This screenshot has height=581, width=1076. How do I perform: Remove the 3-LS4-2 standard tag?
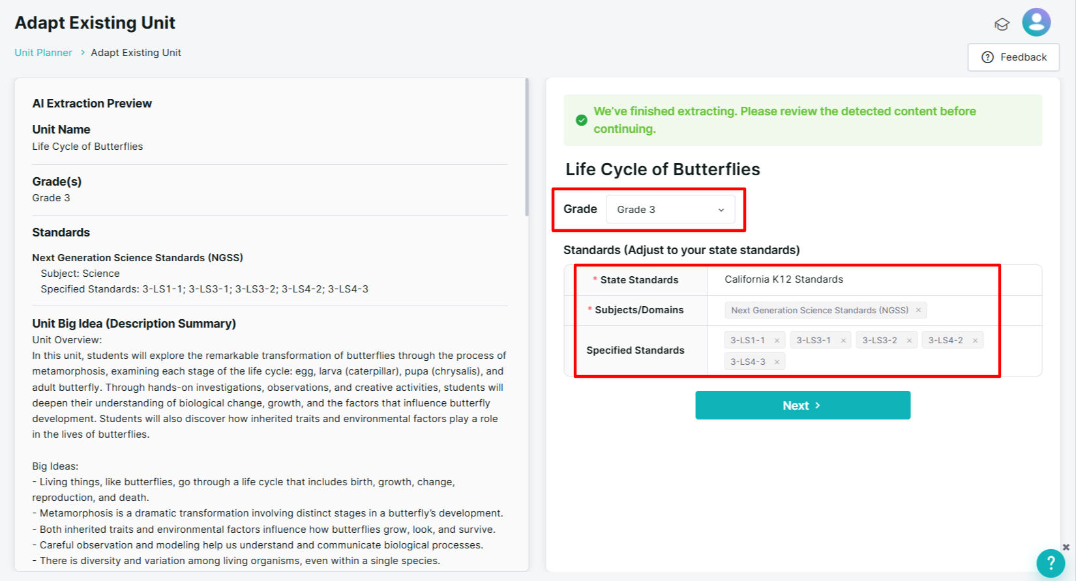pos(975,341)
